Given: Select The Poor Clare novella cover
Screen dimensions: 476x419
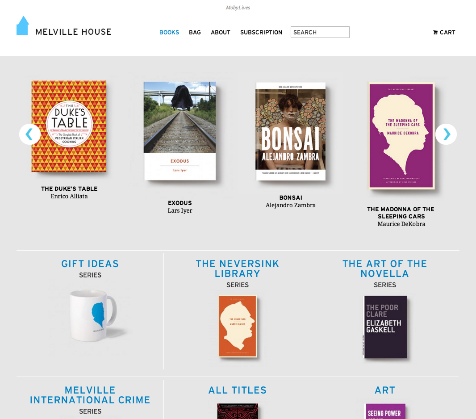Looking at the screenshot, I should click(385, 327).
